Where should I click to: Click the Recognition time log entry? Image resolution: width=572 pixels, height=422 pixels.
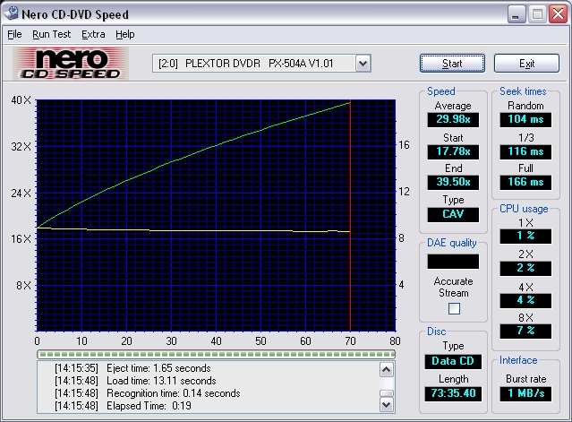click(x=148, y=393)
